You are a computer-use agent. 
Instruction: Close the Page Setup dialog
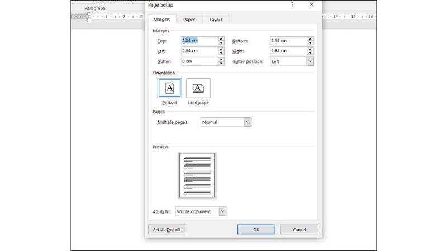(312, 4)
